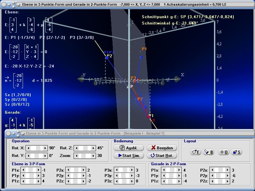This screenshot has width=255, height=191.
Task: Decrease Zoom with its left arrow
Action: (x=76, y=156)
